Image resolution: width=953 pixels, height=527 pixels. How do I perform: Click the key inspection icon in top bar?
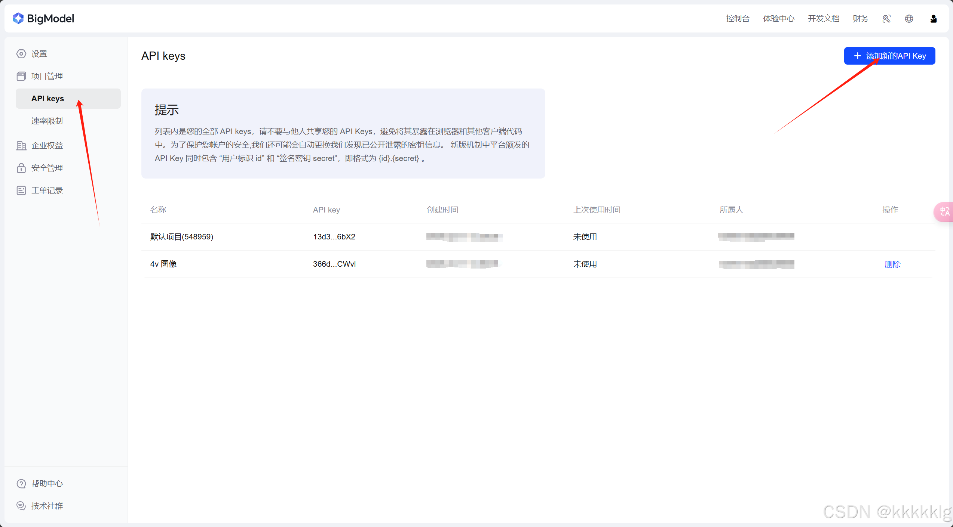(x=886, y=18)
